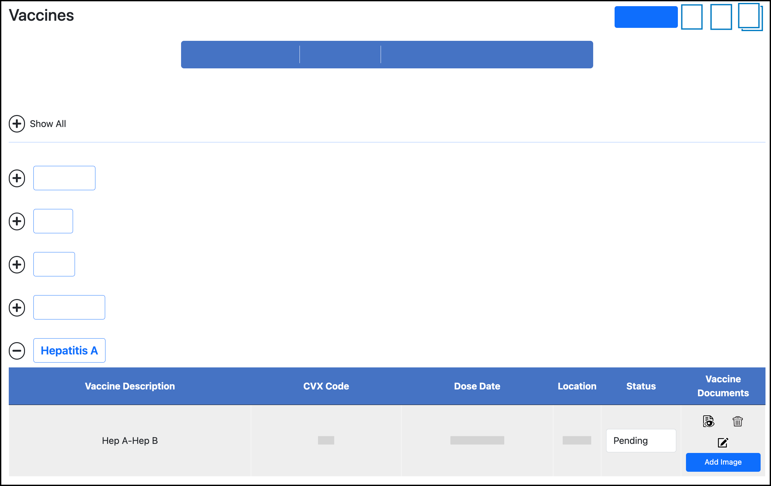Expand the first unnamed vaccine category
Image resolution: width=771 pixels, height=486 pixels.
tap(17, 178)
